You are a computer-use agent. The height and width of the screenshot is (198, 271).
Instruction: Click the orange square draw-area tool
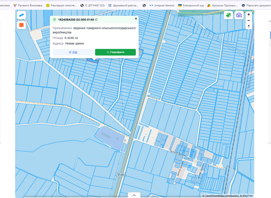point(21,25)
